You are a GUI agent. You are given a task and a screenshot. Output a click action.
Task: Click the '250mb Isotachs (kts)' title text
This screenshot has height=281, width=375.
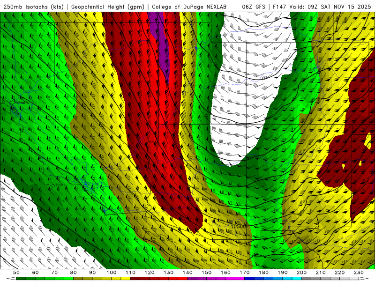(x=33, y=7)
